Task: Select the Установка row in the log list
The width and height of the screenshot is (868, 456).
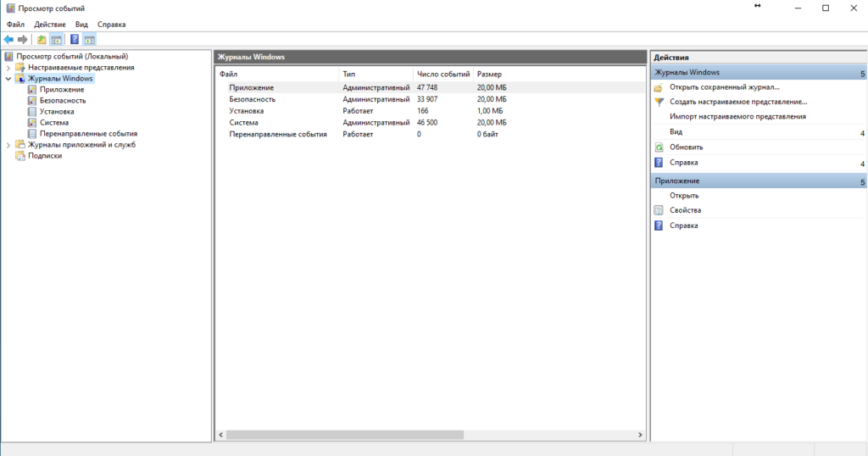Action: click(430, 111)
